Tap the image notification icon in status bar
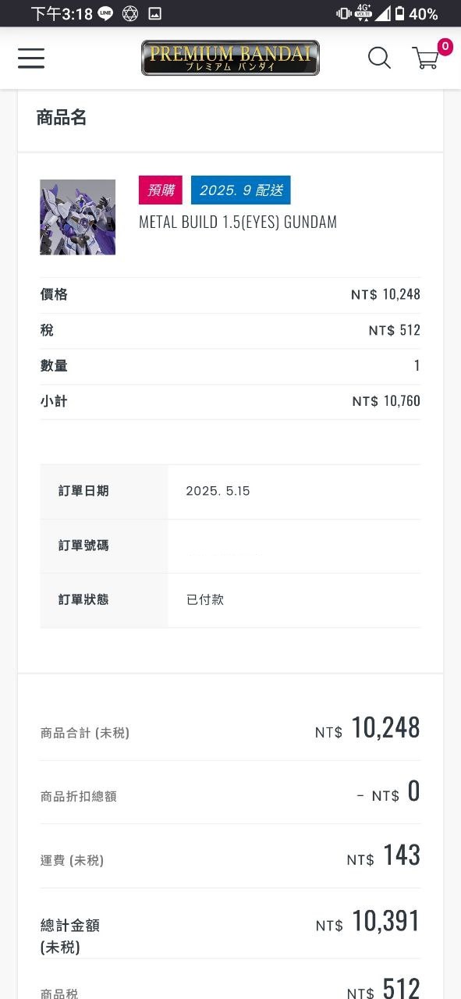The height and width of the screenshot is (999, 461). click(x=155, y=13)
